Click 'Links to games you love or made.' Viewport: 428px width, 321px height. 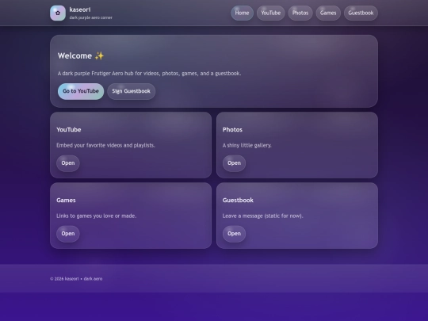(97, 216)
